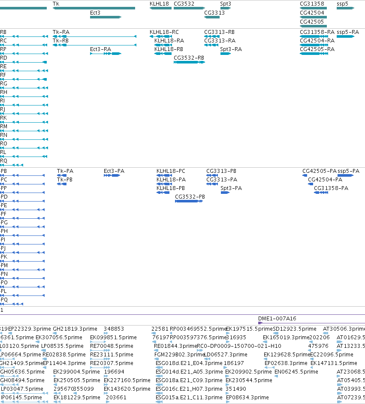This screenshot has height=404, width=365.
Task: Select the LP08535.5prime EST label
Action: click(x=62, y=346)
